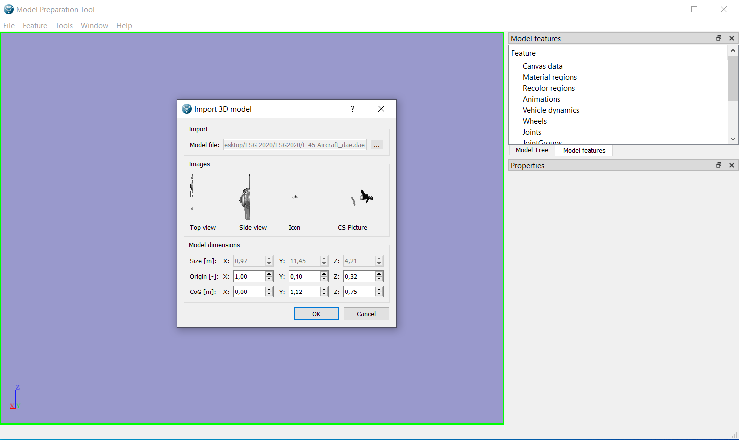Close the Properties panel
This screenshot has height=440, width=739.
pos(732,165)
